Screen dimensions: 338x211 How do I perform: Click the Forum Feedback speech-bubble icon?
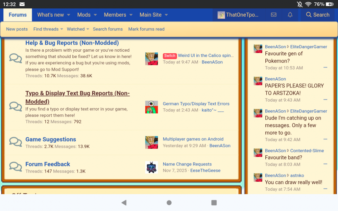click(15, 166)
